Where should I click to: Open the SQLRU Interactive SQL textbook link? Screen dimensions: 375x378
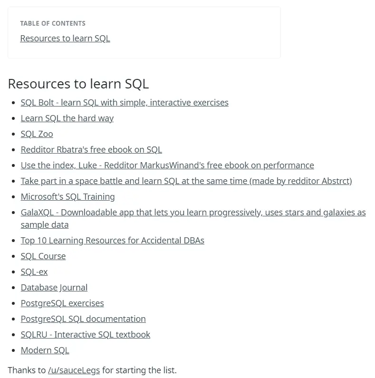pos(86,334)
